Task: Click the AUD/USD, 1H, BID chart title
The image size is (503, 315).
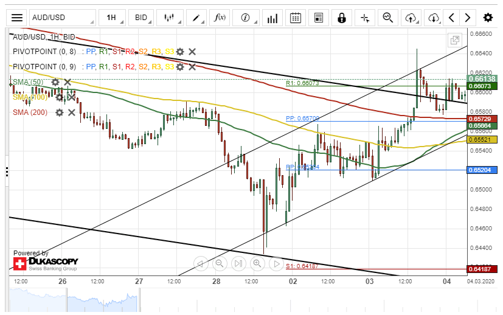Action: 44,37
